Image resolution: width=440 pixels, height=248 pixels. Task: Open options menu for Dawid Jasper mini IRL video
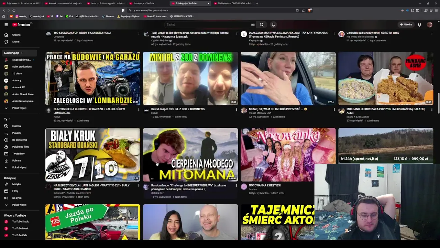pos(236,110)
